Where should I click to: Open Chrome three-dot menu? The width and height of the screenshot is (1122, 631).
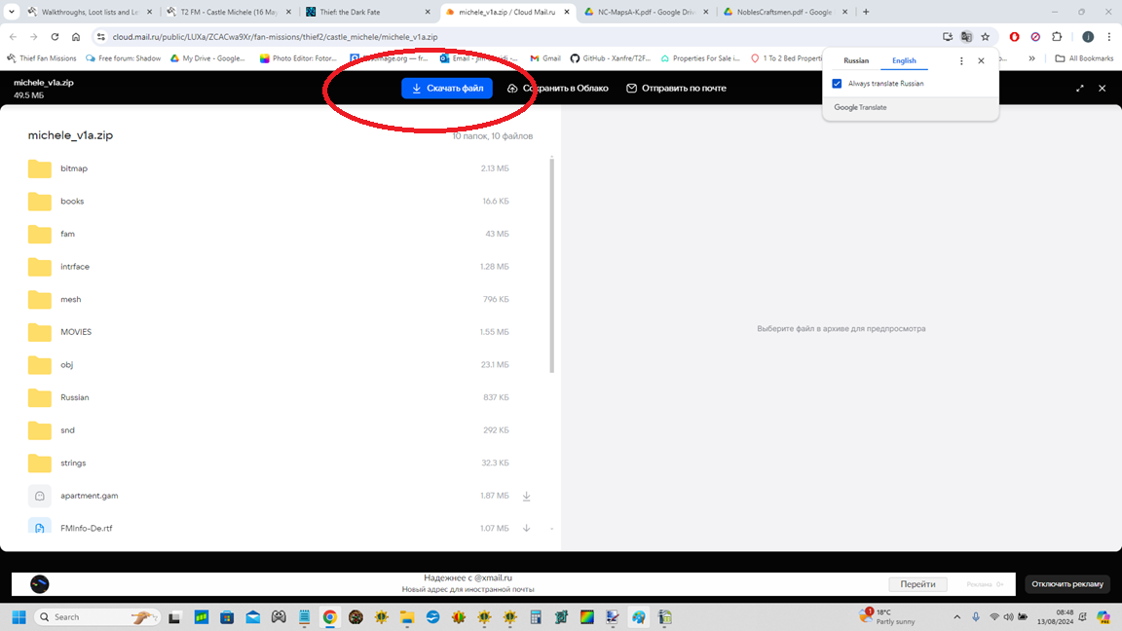point(1109,36)
